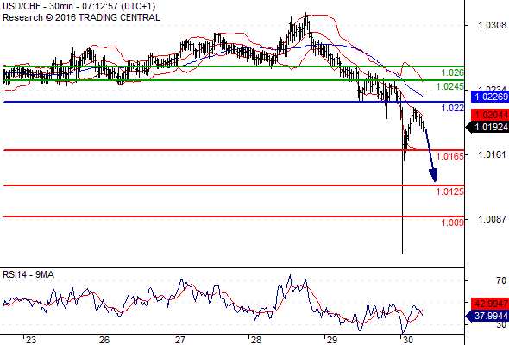The height and width of the screenshot is (345, 509).
Task: Click the green 1.0245 resistance label
Action: pos(450,86)
